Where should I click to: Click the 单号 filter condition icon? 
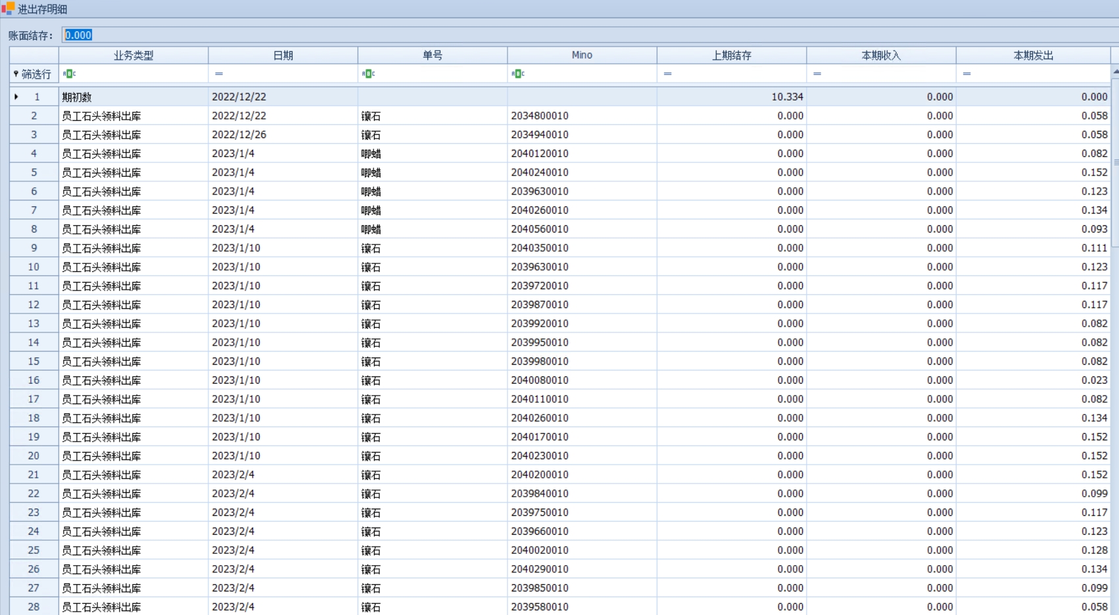pyautogui.click(x=368, y=74)
